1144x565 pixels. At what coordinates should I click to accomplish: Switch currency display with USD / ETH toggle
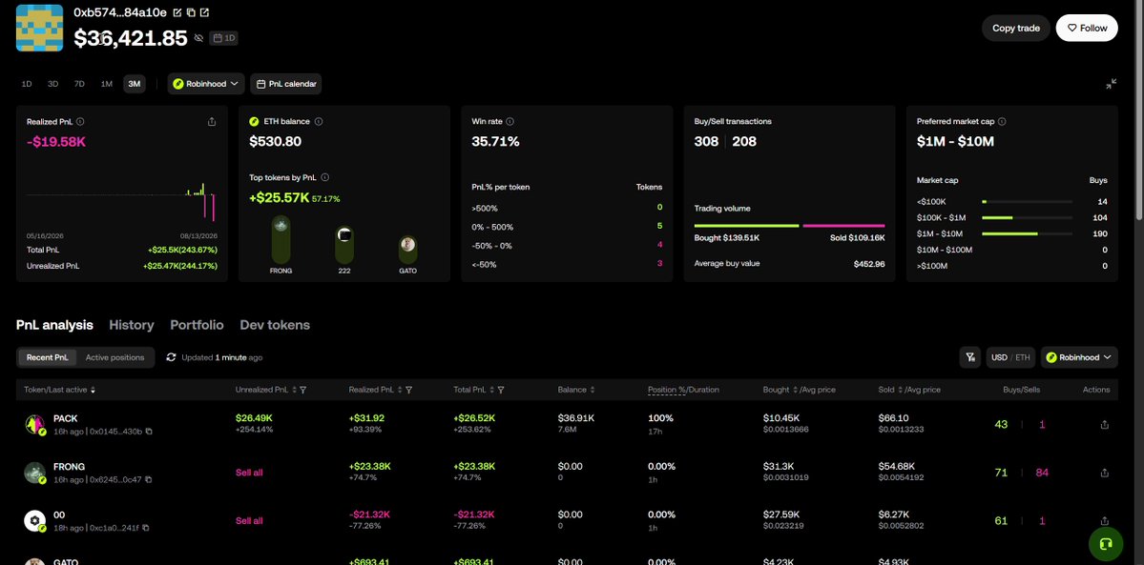point(1011,357)
